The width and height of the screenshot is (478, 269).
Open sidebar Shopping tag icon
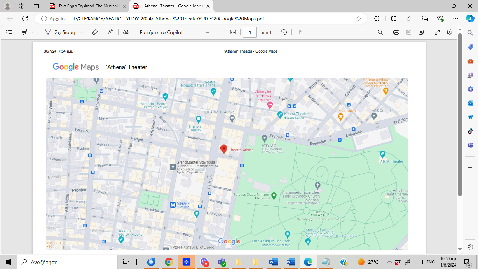[x=470, y=47]
